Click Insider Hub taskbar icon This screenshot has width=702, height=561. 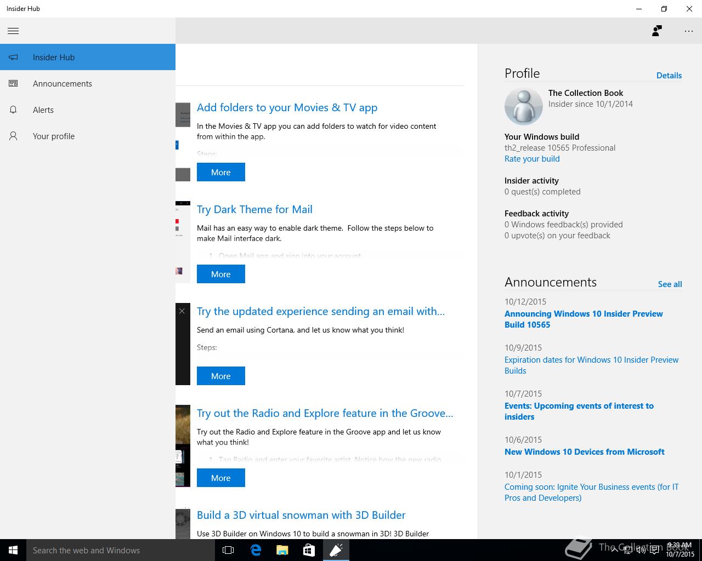(x=336, y=550)
